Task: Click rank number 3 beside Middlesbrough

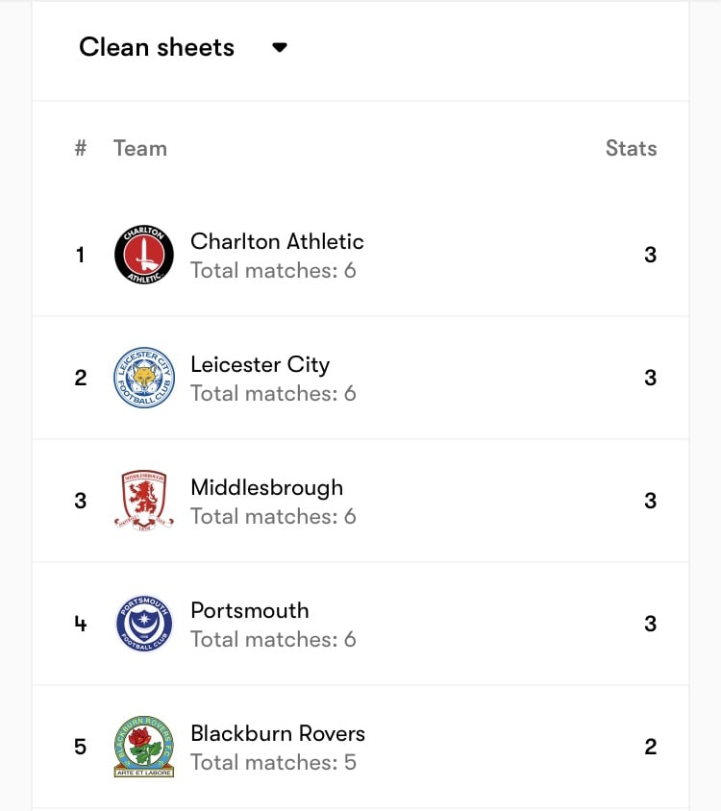Action: click(x=80, y=501)
